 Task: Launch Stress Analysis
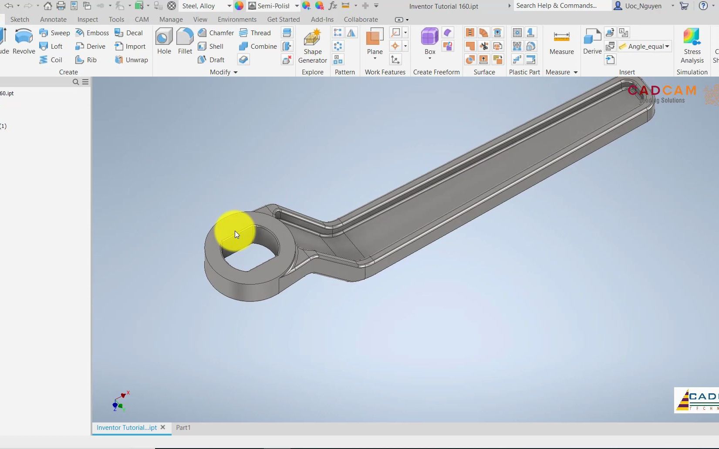pos(692,44)
